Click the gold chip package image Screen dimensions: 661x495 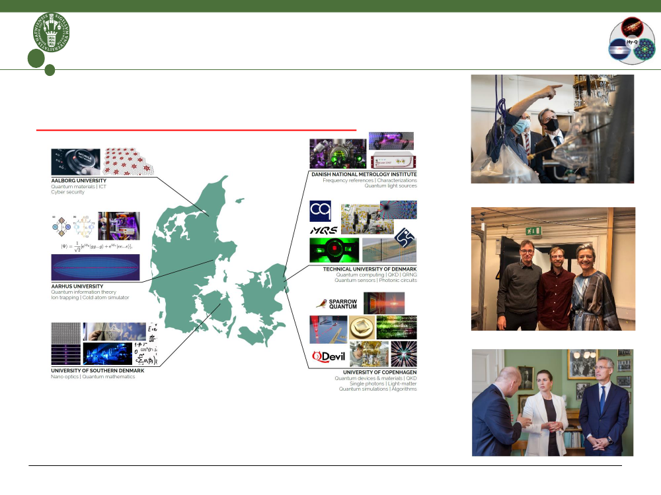click(362, 327)
